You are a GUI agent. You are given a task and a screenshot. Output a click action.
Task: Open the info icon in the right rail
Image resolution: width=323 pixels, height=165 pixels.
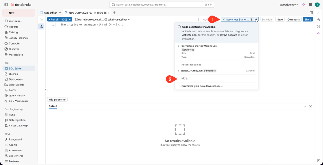[x=318, y=26]
